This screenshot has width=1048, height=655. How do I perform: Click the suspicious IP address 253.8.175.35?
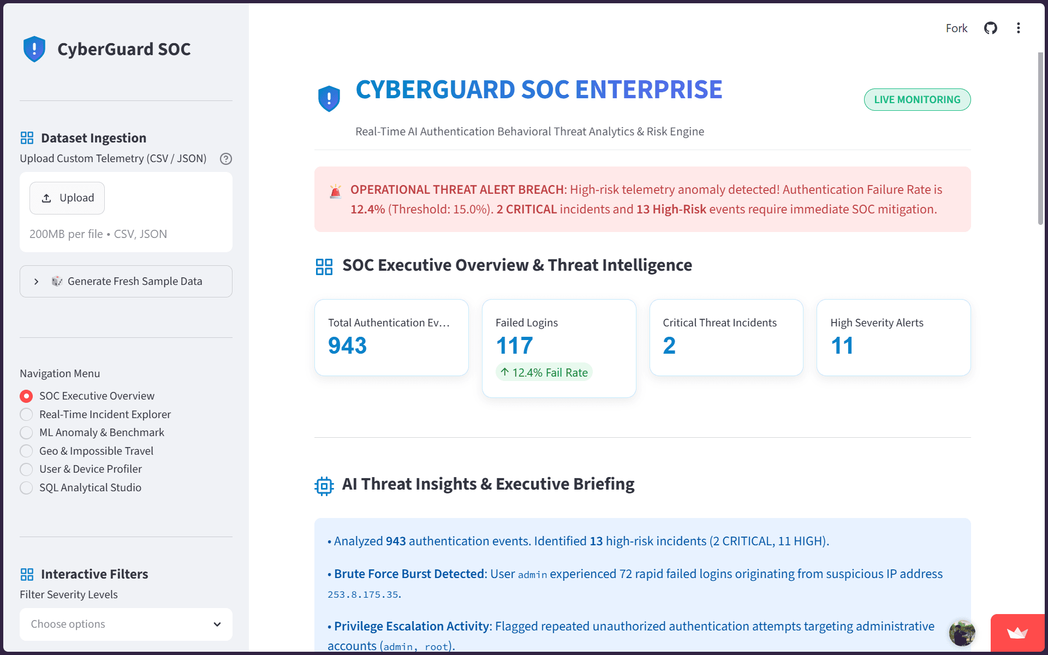click(x=363, y=594)
